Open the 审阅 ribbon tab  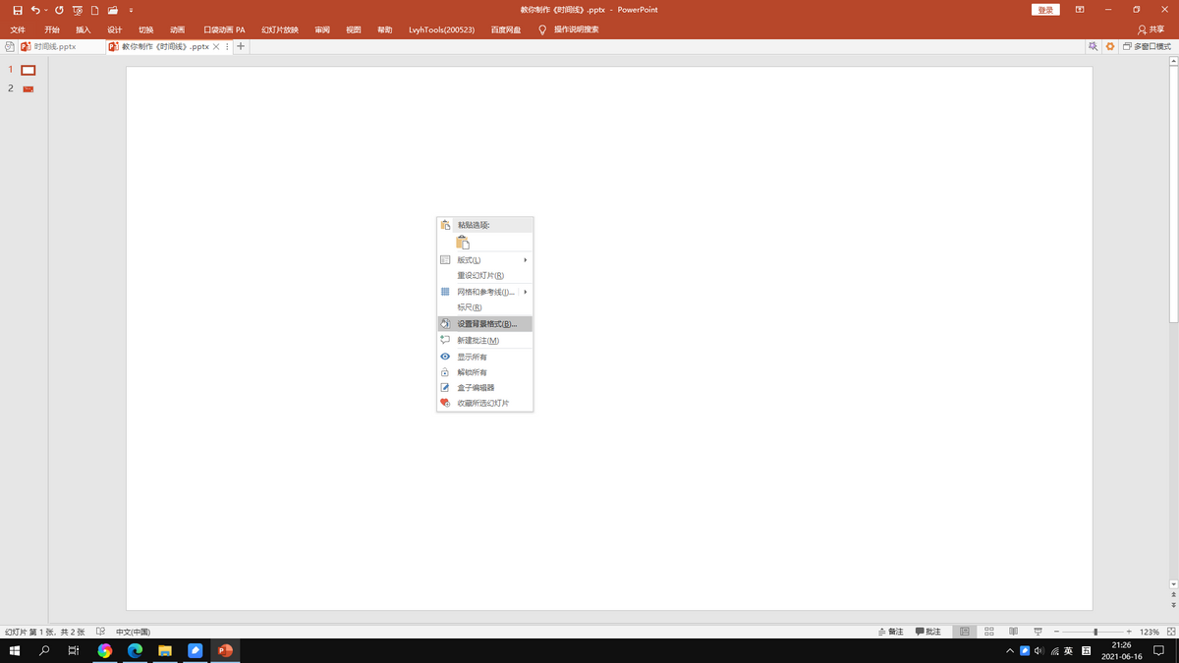tap(322, 29)
